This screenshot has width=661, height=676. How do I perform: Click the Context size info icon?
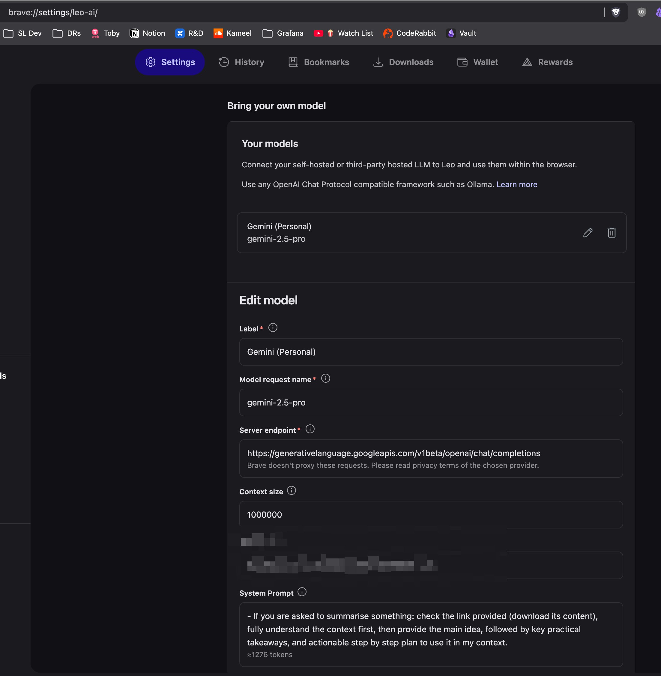click(x=291, y=491)
